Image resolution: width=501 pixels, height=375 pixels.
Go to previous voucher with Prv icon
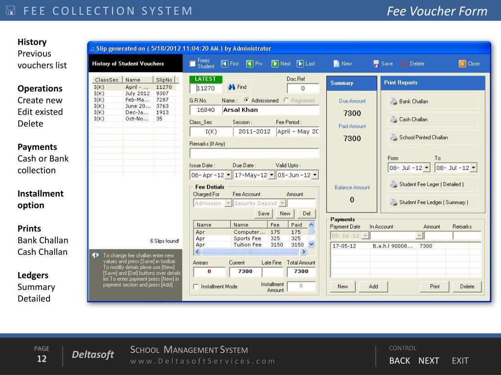pos(250,63)
